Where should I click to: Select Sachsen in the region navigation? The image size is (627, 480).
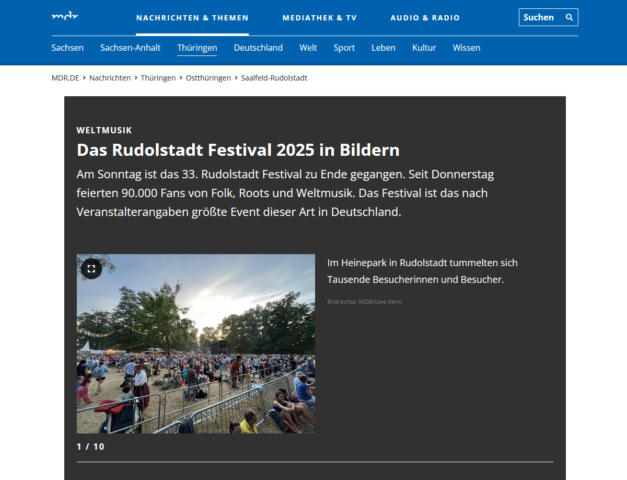(67, 48)
